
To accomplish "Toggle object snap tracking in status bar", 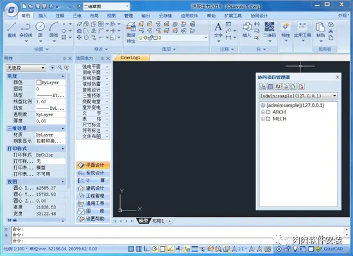I will click(x=171, y=249).
